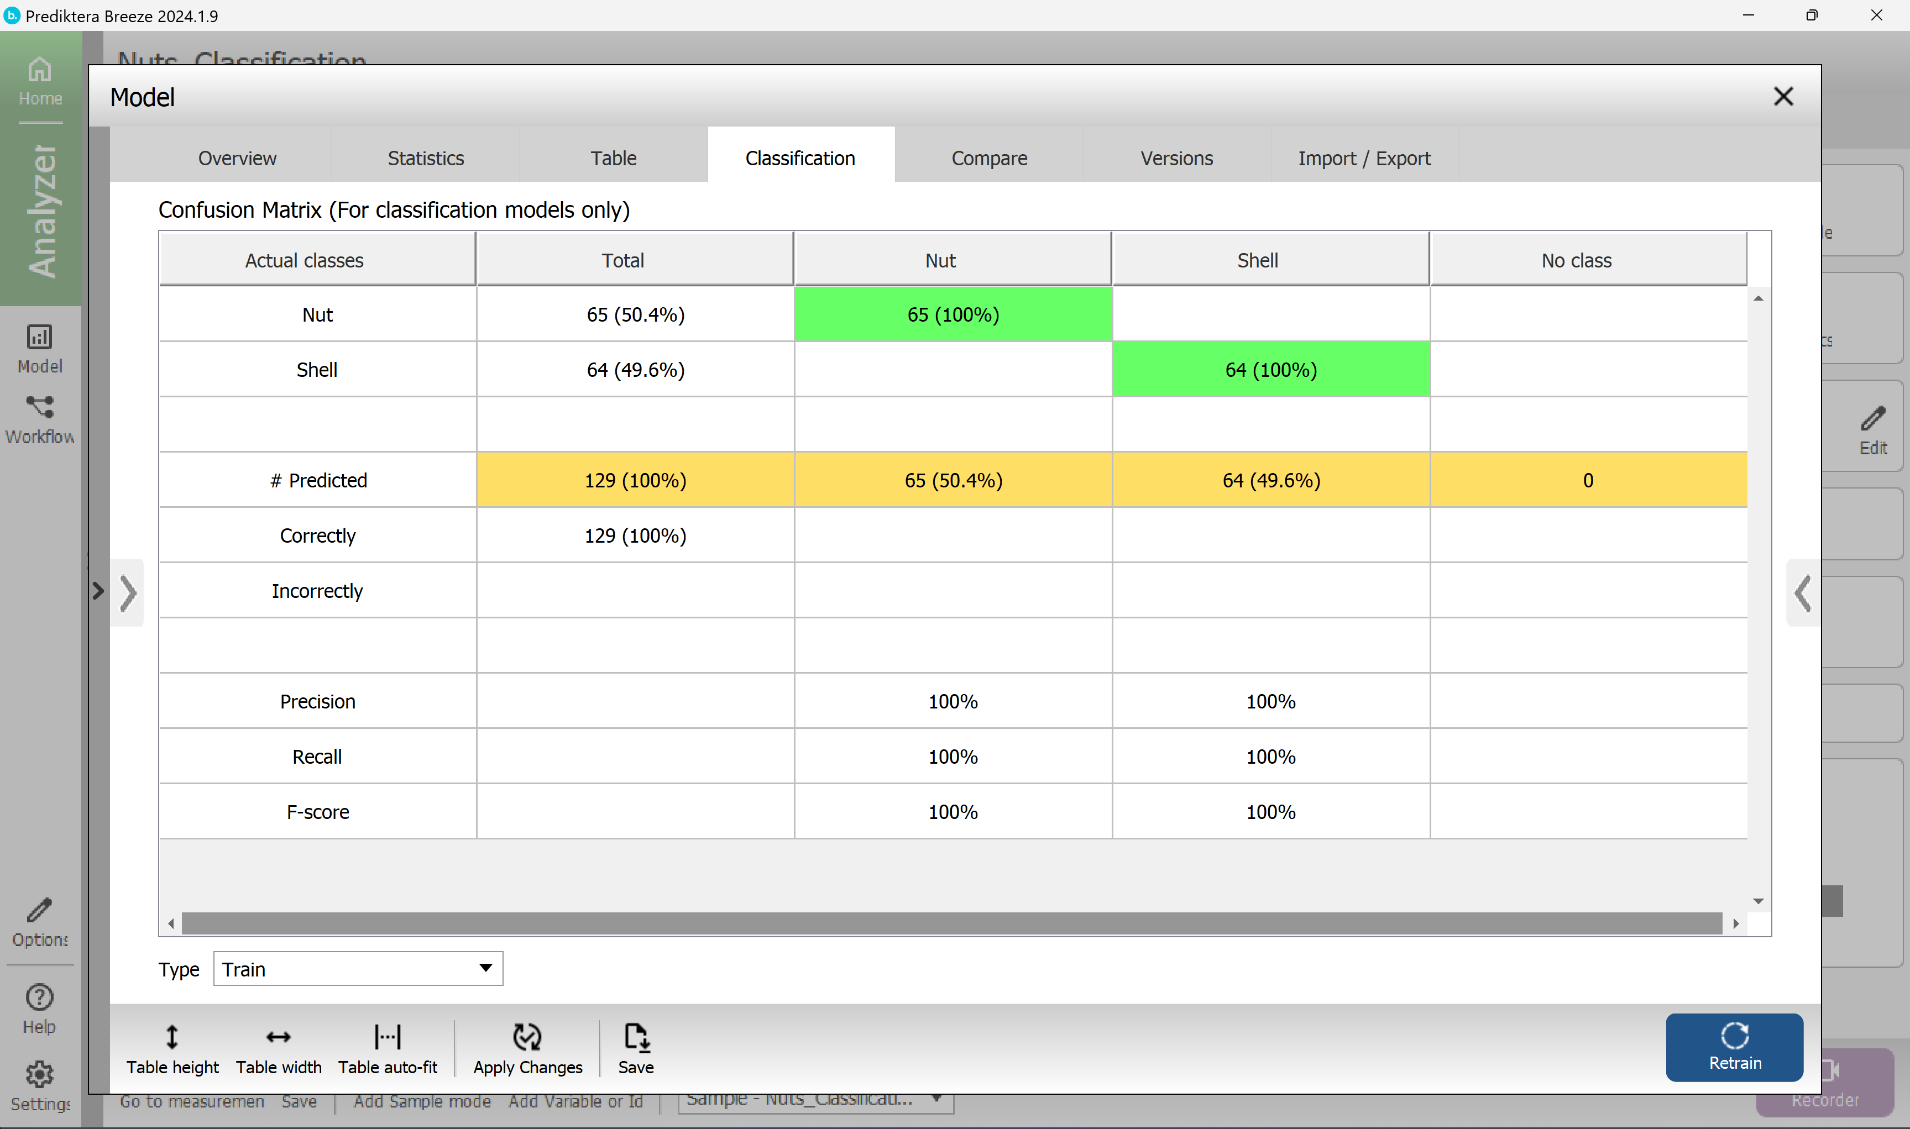Viewport: 1910px width, 1129px height.
Task: Open the Type dropdown showing Train
Action: tap(358, 969)
